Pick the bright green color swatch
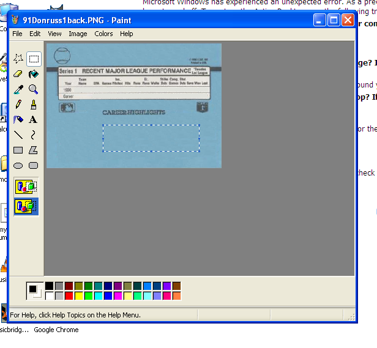Image resolution: width=377 pixels, height=348 pixels. coord(89,296)
